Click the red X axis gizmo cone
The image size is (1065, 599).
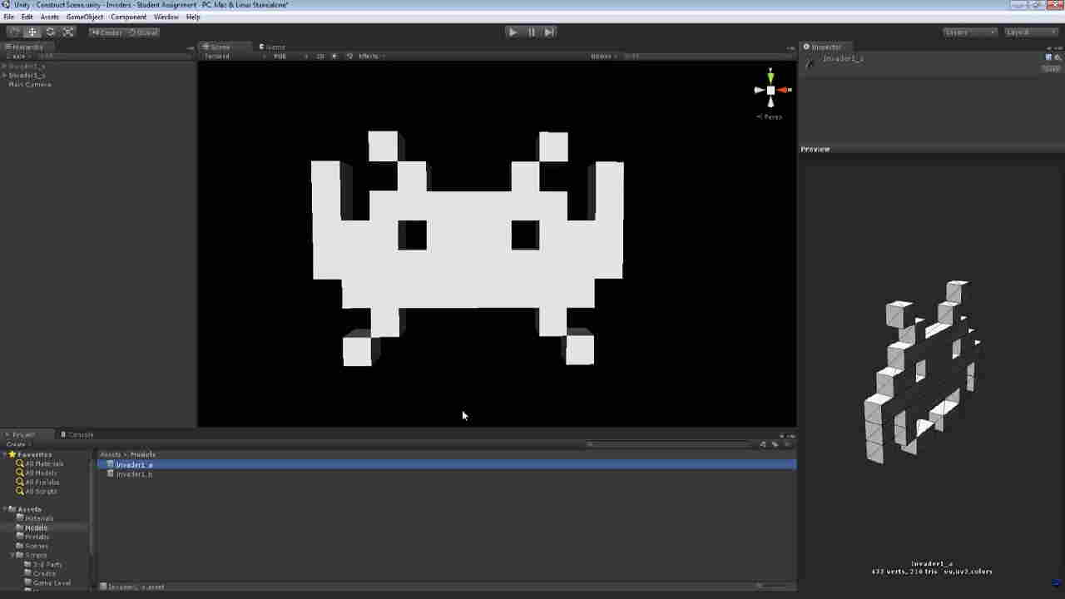pos(785,90)
